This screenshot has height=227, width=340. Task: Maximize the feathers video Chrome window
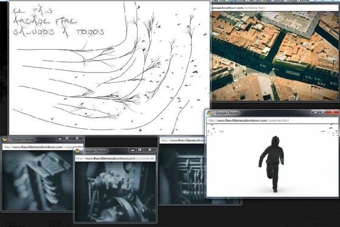coord(67,139)
